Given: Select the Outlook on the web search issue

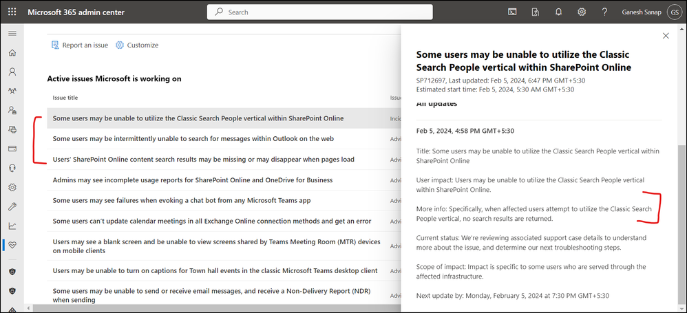Looking at the screenshot, I should pyautogui.click(x=193, y=138).
